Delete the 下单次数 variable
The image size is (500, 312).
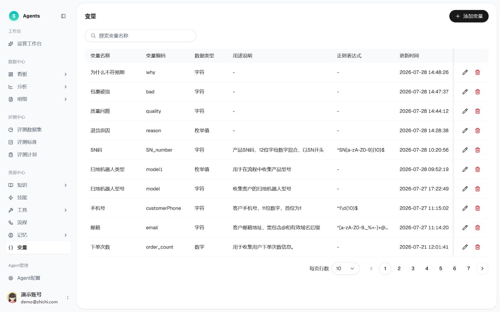[x=477, y=247]
